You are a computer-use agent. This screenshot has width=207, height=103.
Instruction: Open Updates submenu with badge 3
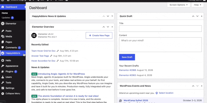8,18
